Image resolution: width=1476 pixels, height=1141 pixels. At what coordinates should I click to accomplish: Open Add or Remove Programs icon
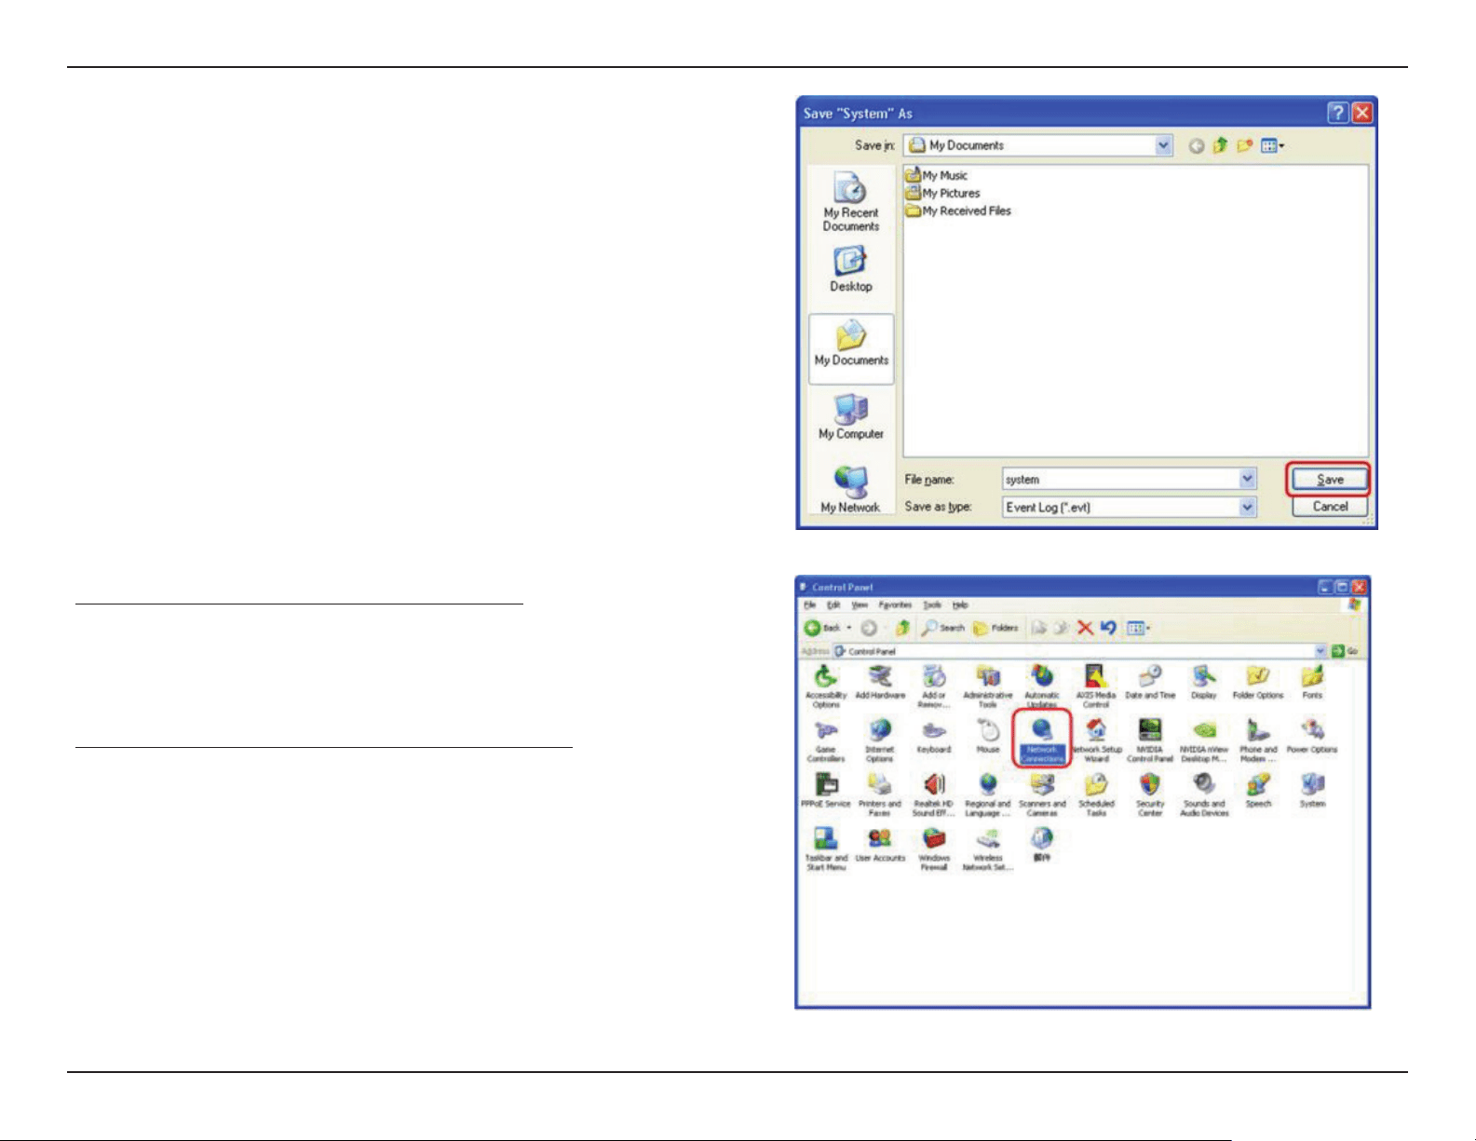point(934,686)
